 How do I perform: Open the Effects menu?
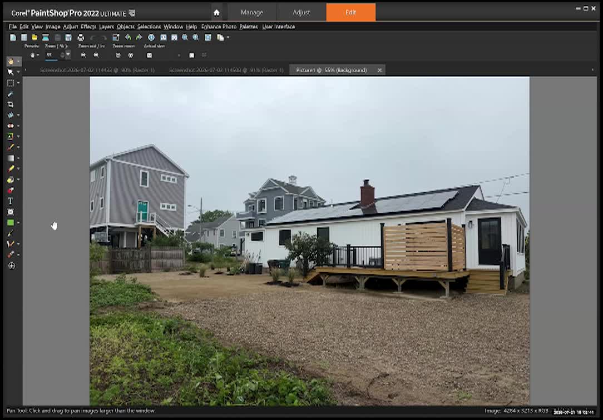click(88, 27)
